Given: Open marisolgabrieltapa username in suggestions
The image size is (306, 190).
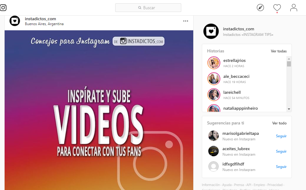Looking at the screenshot, I should click(x=241, y=134).
